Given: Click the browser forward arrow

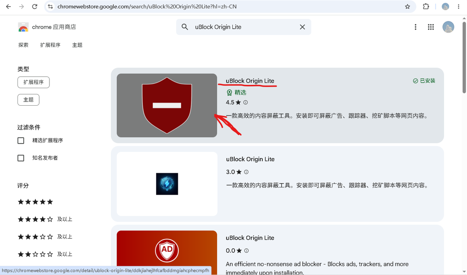Looking at the screenshot, I should point(21,7).
